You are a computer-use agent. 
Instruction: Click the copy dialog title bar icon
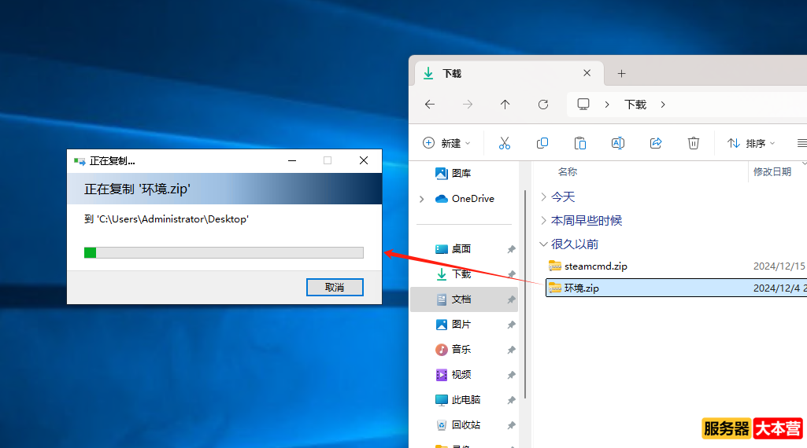(80, 161)
